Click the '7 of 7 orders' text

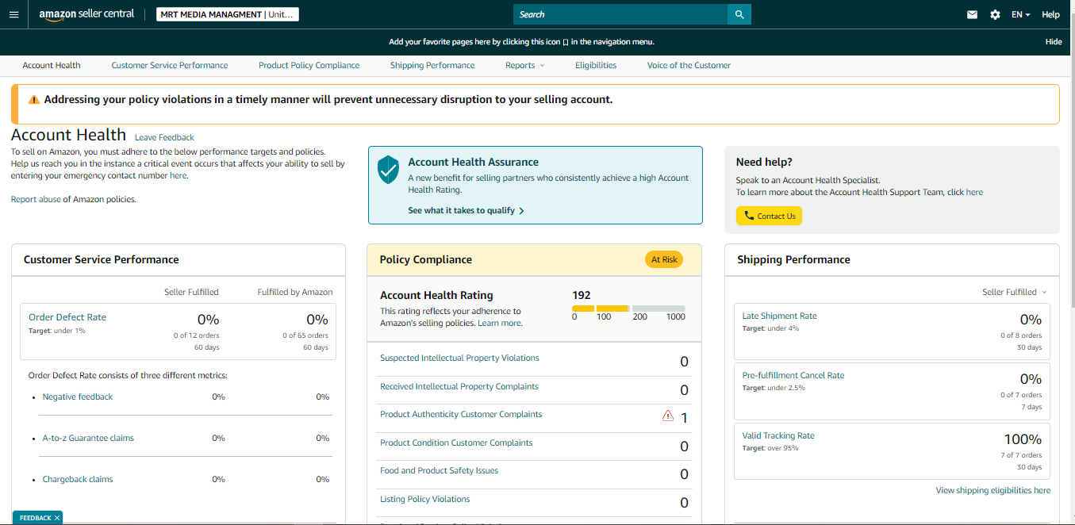pos(1019,455)
